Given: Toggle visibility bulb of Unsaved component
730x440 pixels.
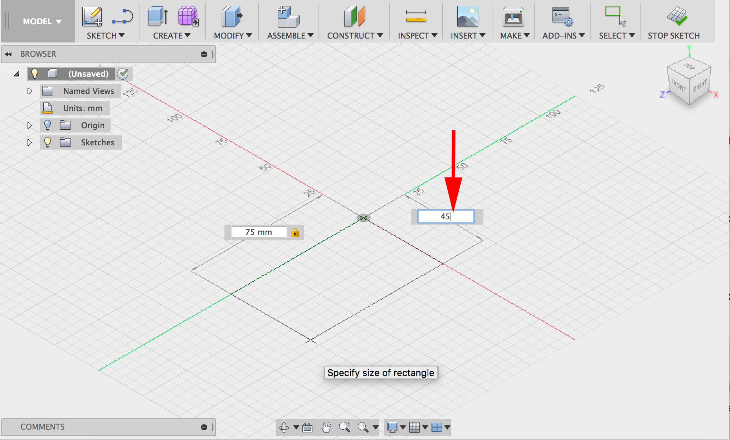Looking at the screenshot, I should (35, 74).
